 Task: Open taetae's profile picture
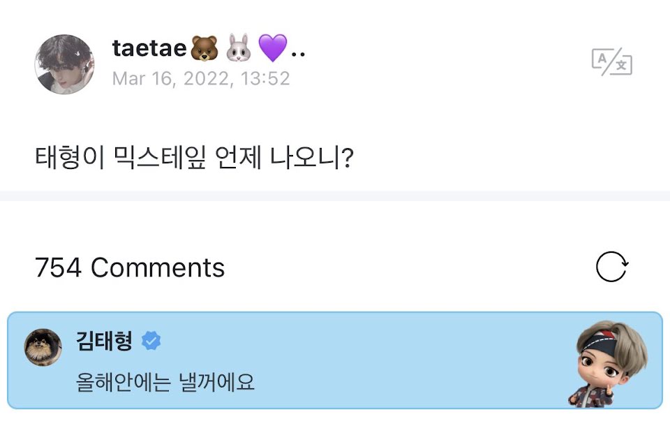tap(64, 64)
